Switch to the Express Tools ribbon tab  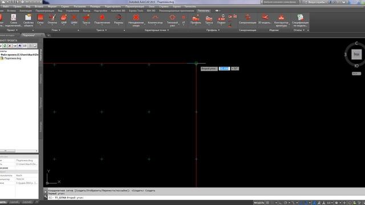(136, 11)
